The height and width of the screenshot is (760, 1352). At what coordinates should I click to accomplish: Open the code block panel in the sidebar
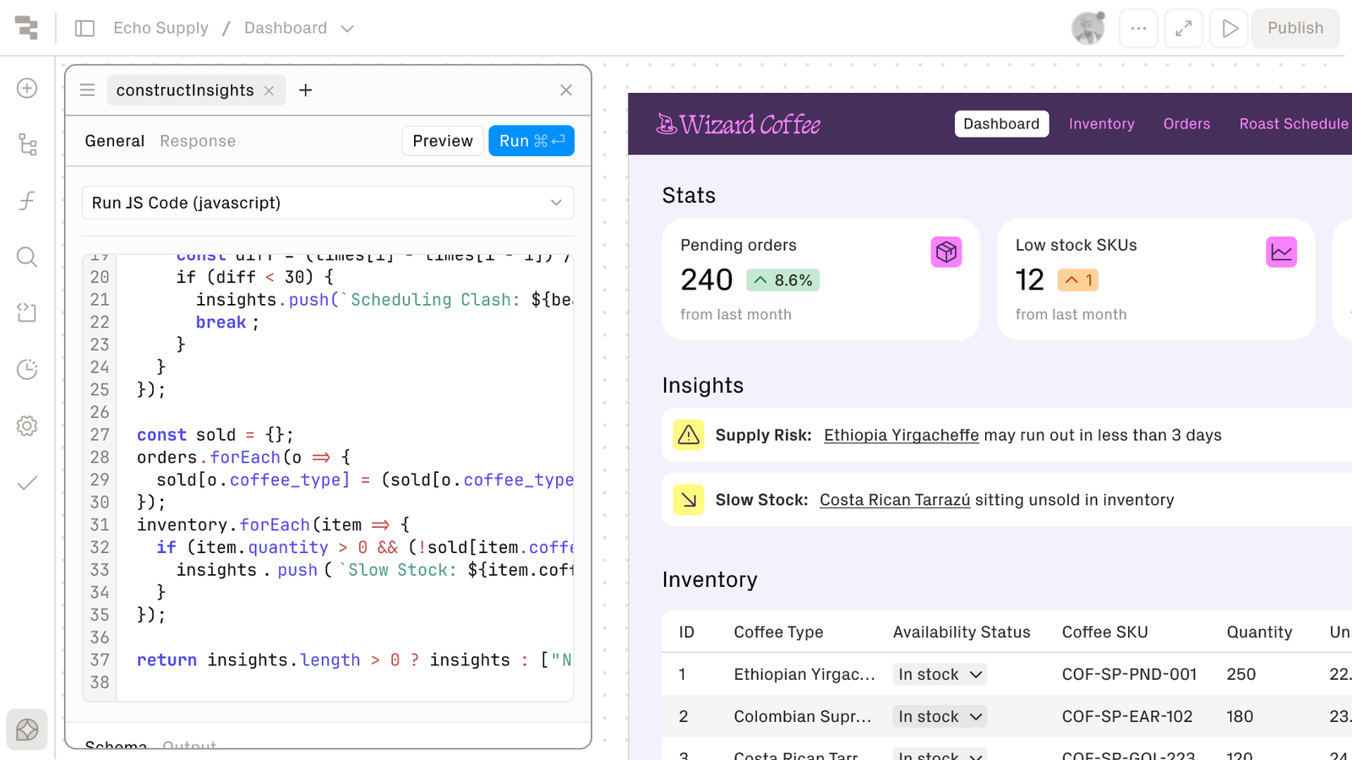point(26,312)
